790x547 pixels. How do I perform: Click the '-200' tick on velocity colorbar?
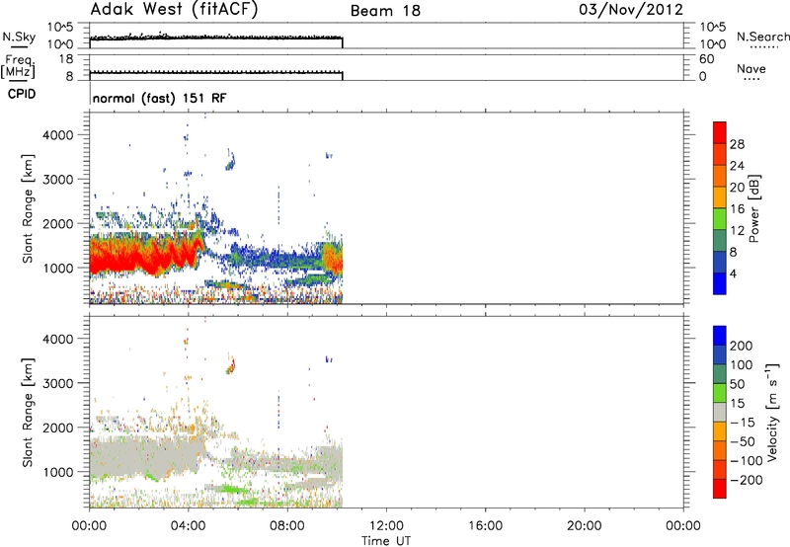point(747,480)
